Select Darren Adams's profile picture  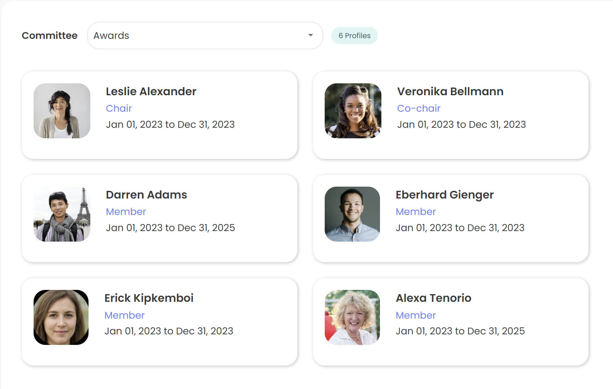(62, 214)
